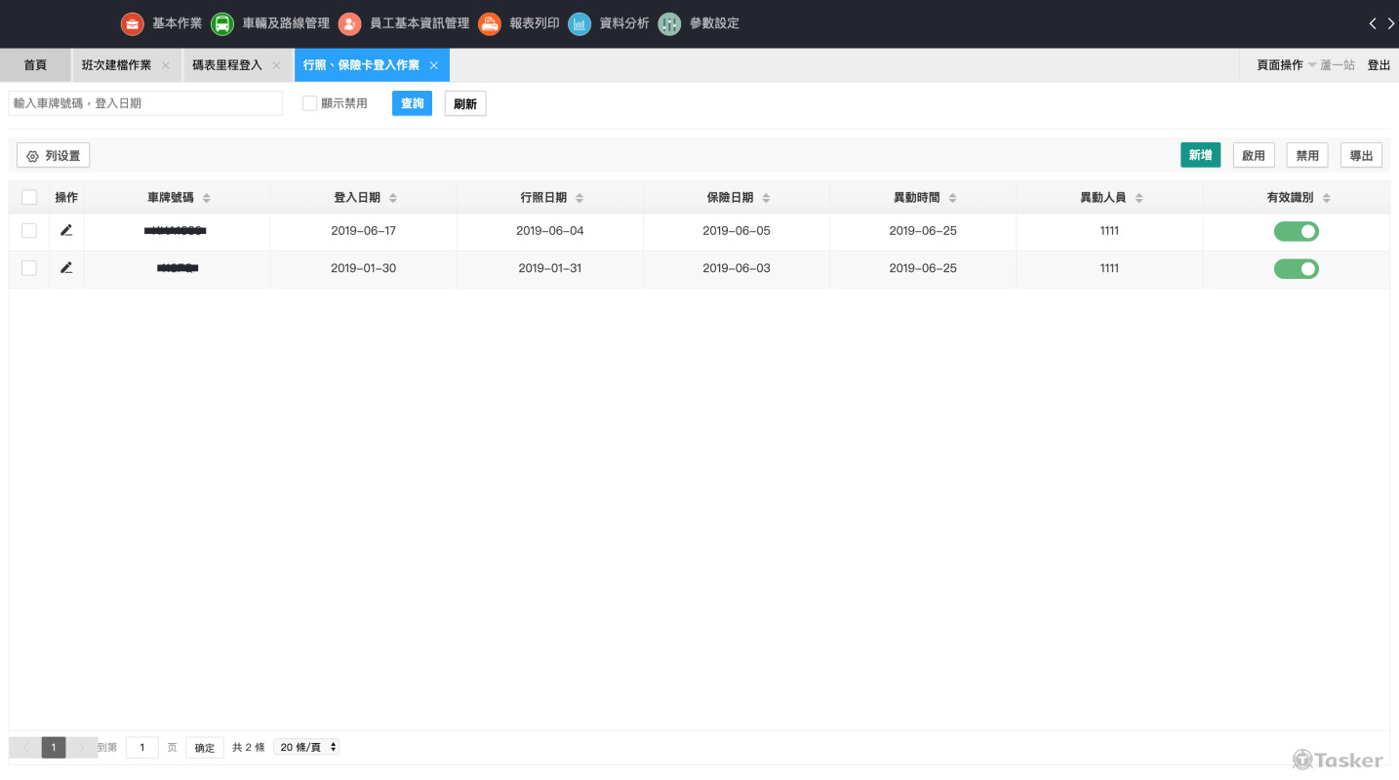Click the green 新增 button
The height and width of the screenshot is (780, 1399).
click(x=1200, y=155)
